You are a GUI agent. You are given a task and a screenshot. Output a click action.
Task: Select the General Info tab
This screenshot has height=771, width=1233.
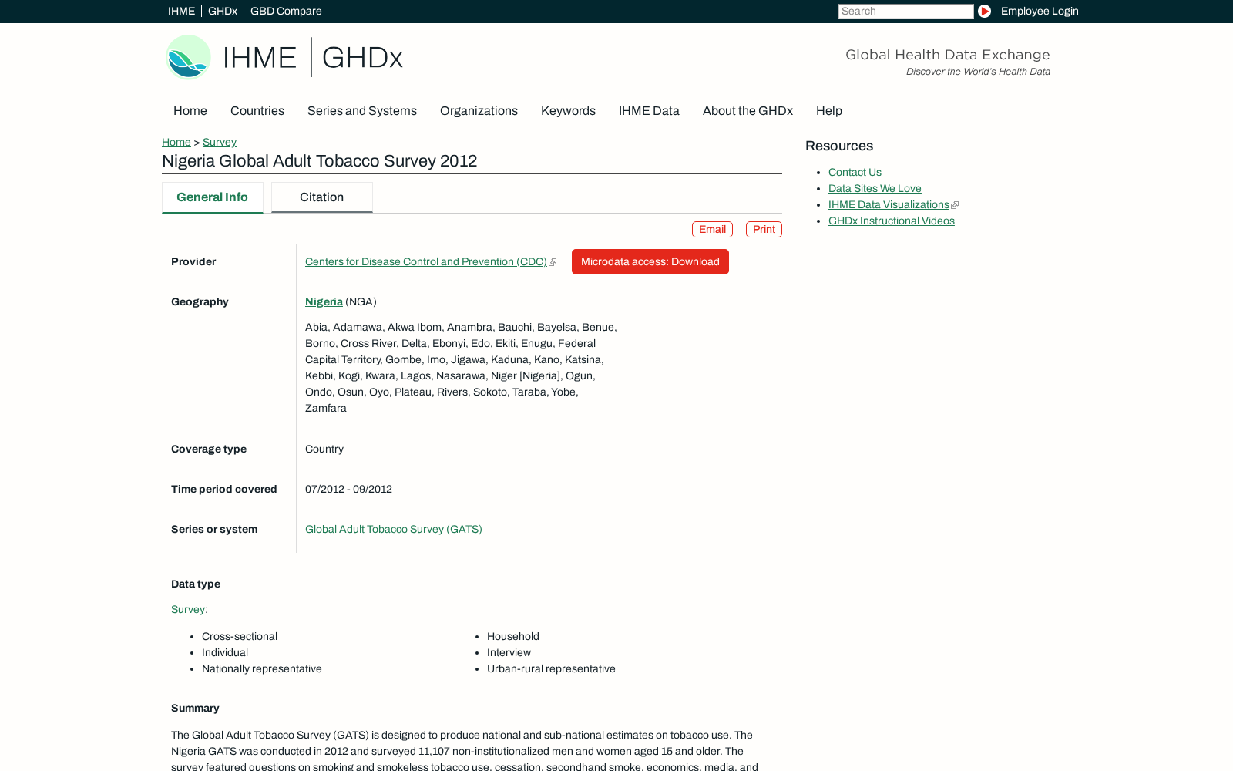(x=213, y=197)
